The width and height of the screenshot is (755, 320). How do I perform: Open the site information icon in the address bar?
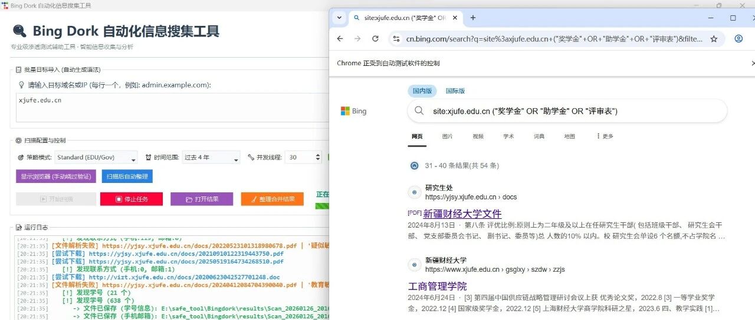point(396,39)
